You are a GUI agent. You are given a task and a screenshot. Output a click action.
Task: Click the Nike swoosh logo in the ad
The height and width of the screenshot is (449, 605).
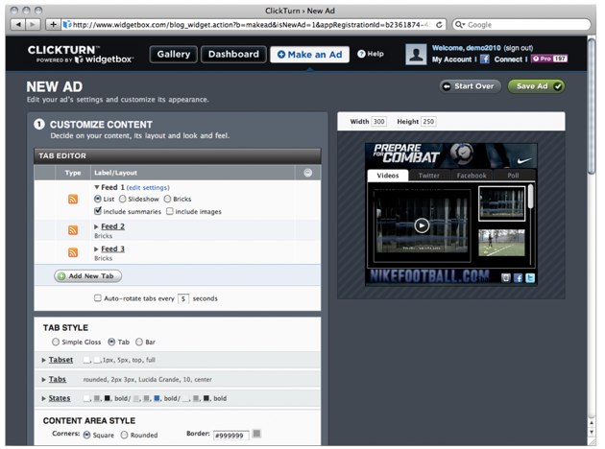524,160
